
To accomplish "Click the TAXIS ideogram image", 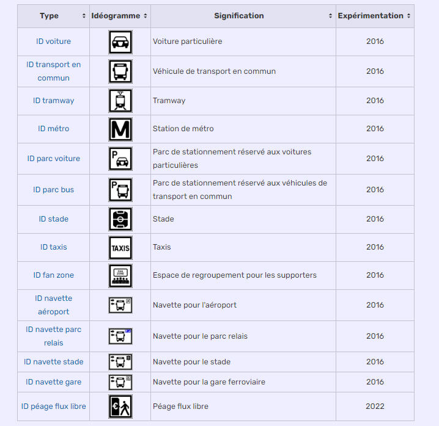I will 120,248.
